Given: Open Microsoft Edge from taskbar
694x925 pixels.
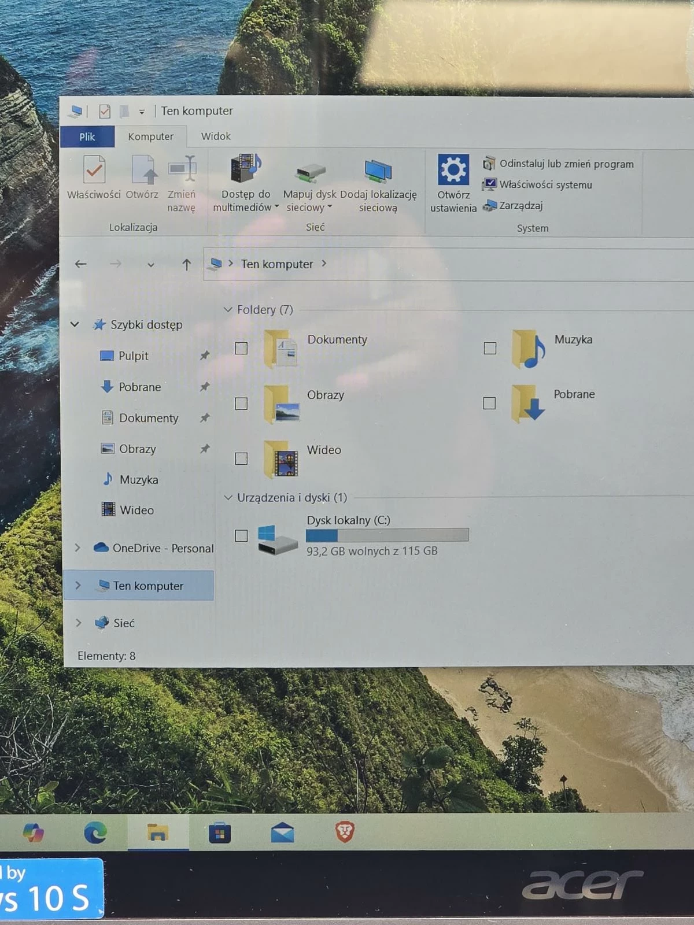Looking at the screenshot, I should coord(95,832).
